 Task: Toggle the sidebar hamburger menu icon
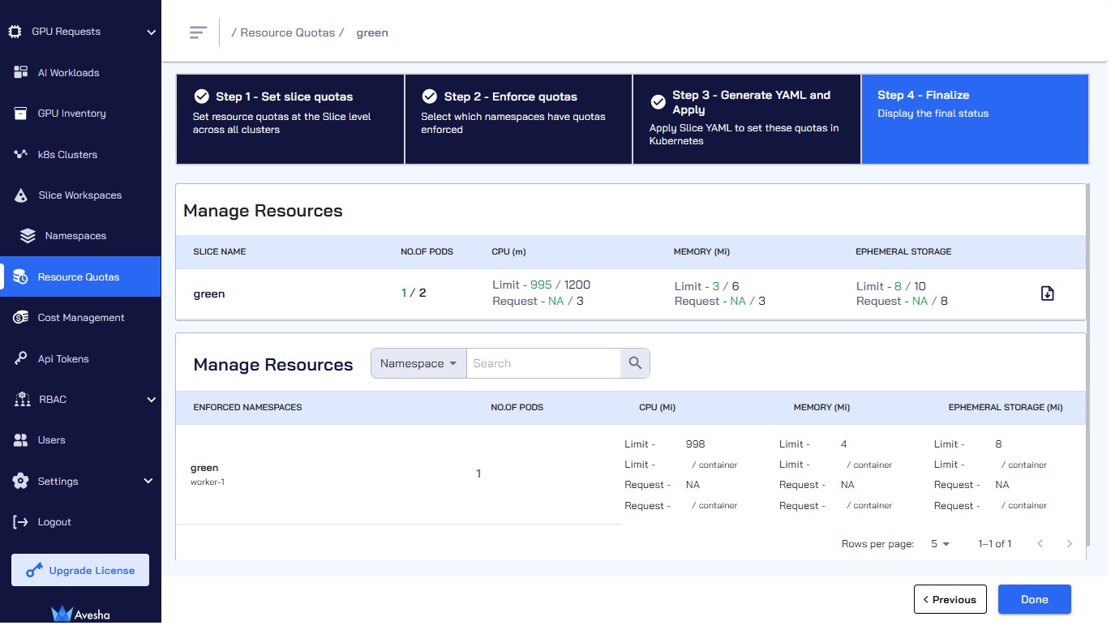(198, 32)
